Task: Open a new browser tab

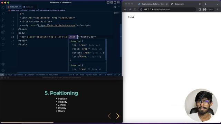Action: (x=206, y=4)
